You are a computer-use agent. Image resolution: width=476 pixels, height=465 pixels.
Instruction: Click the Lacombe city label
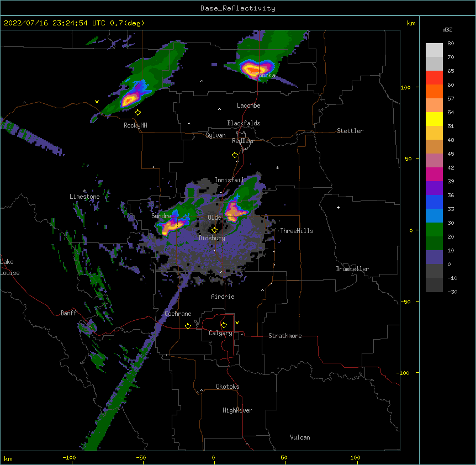[x=248, y=105]
